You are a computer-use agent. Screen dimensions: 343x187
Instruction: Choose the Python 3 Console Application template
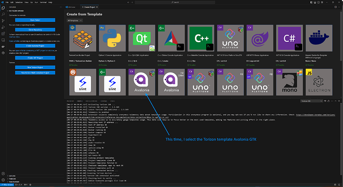pos(112,38)
